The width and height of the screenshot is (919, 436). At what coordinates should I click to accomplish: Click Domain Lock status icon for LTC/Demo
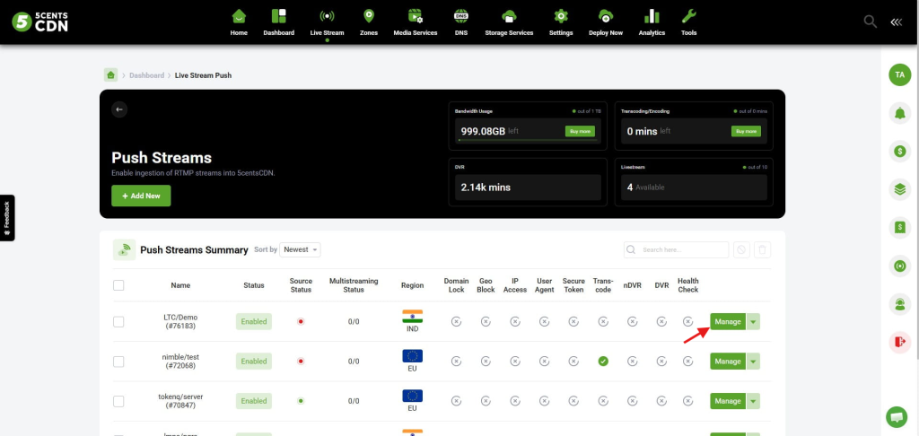(x=456, y=322)
